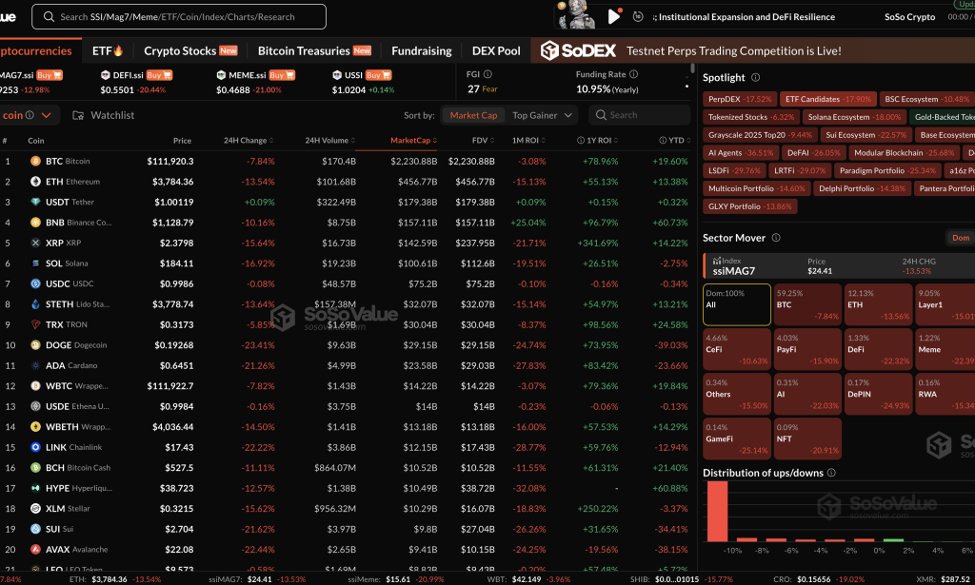Open the Top Gainer sort dropdown
Viewport: 975px width, 585px height.
pos(542,115)
